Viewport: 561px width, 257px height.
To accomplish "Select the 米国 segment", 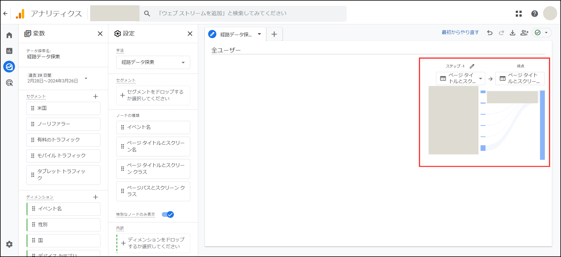I will click(x=63, y=108).
